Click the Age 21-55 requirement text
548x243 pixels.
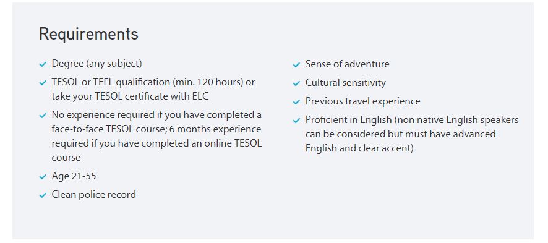(x=74, y=176)
